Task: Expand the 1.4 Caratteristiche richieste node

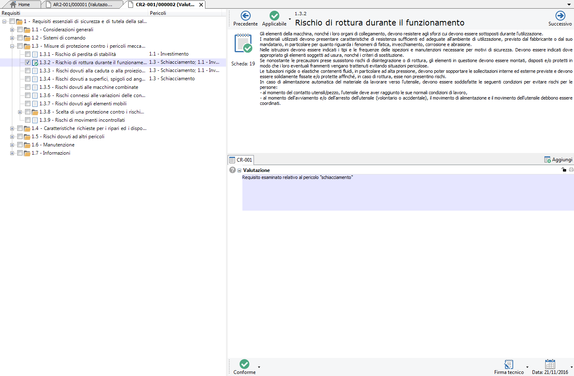Action: (12, 128)
